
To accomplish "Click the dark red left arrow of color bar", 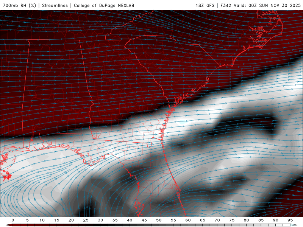I will 9,225.
